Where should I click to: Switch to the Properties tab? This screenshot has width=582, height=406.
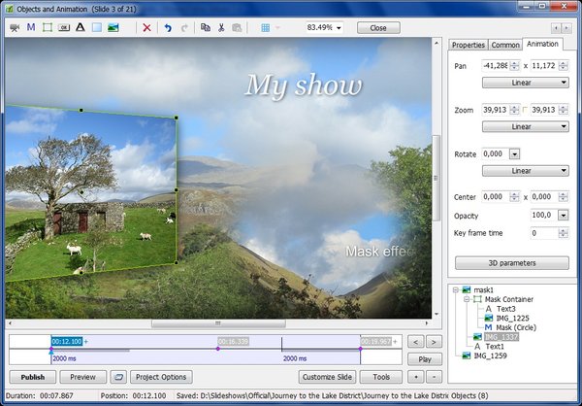(468, 45)
